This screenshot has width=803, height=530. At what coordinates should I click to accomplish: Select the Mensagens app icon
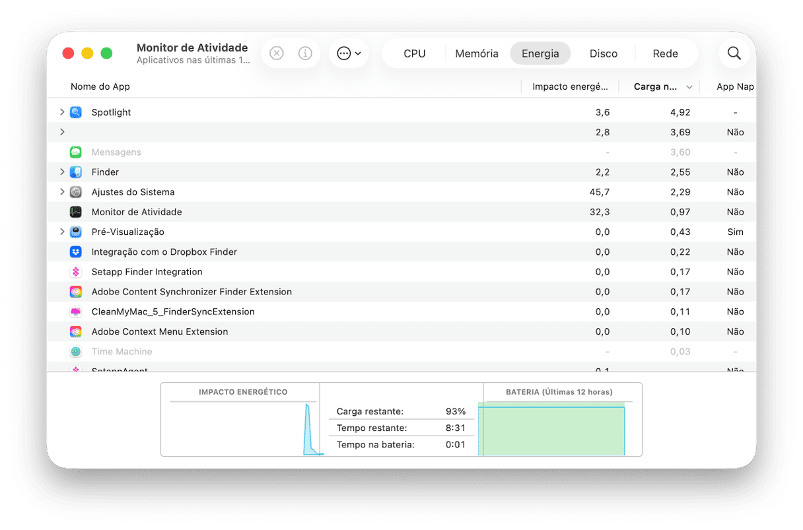[76, 152]
